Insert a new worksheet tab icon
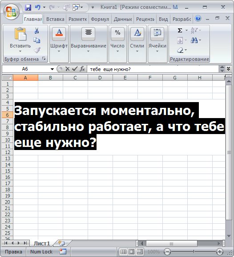234x257 pixels. (x=62, y=243)
